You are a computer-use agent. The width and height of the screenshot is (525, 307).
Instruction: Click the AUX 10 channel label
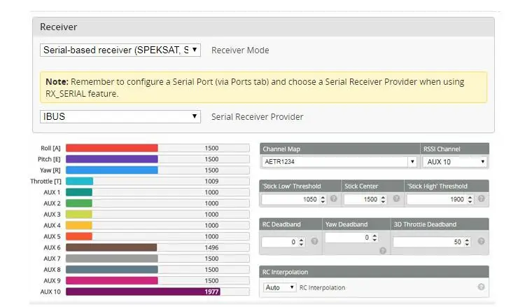[x=50, y=292]
